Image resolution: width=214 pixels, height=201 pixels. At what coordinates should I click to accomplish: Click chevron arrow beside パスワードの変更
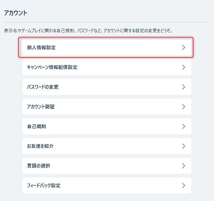183,87
